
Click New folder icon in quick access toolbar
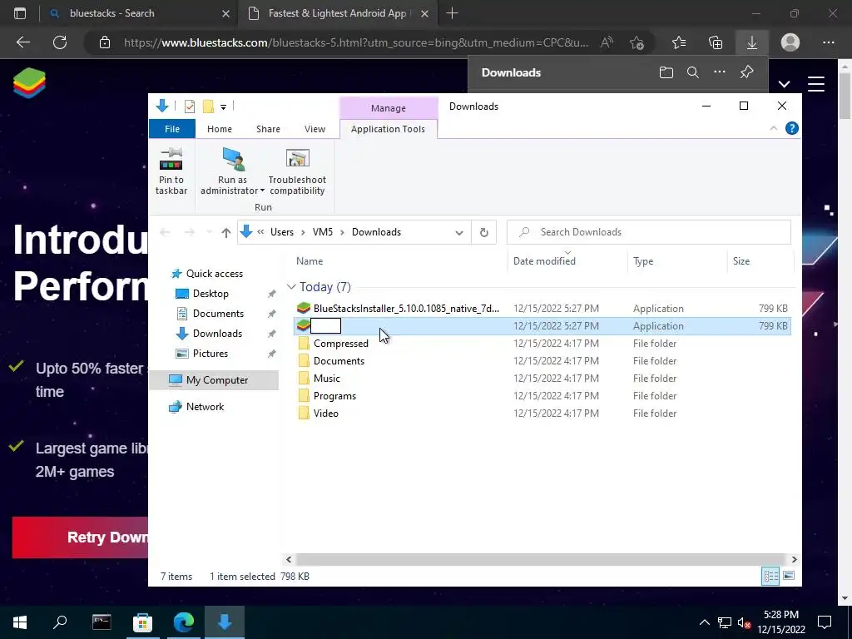coord(208,106)
